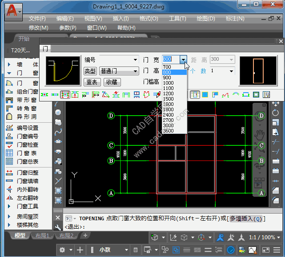Viewport: 285px width, 257px height.
Task: Click 门窗填墙 in the side panel
Action: coord(28,181)
